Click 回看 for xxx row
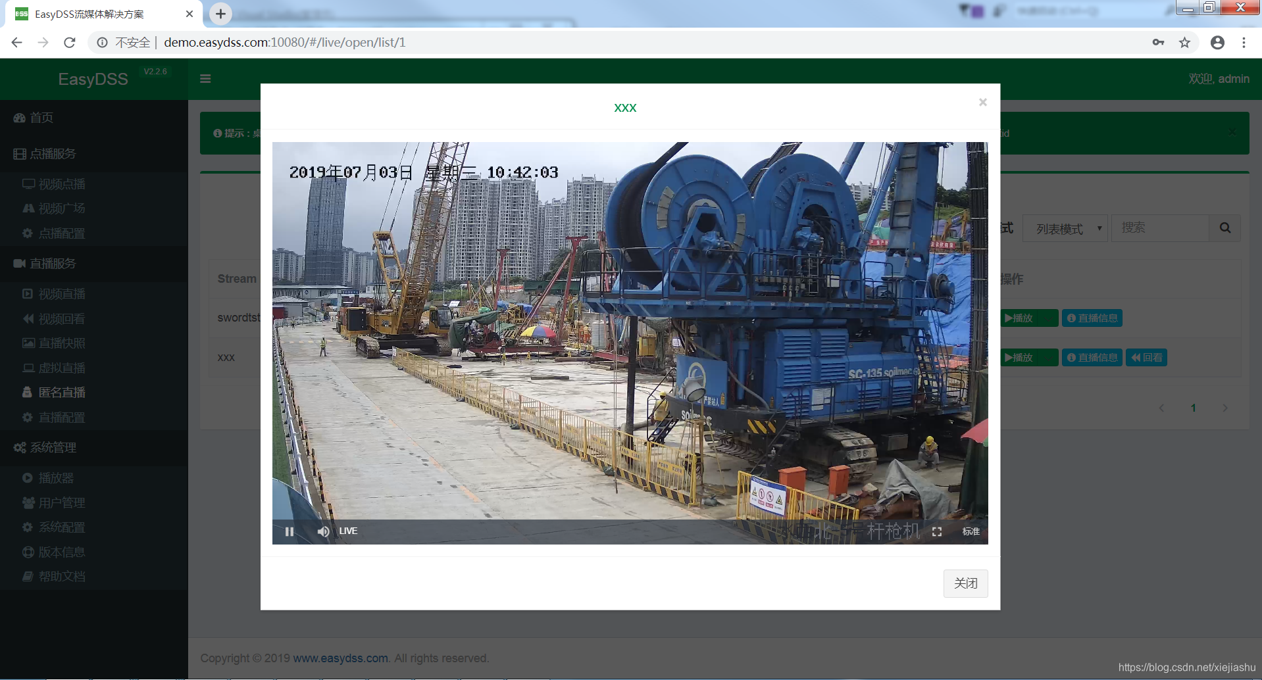Viewport: 1262px width, 680px height. click(x=1146, y=358)
